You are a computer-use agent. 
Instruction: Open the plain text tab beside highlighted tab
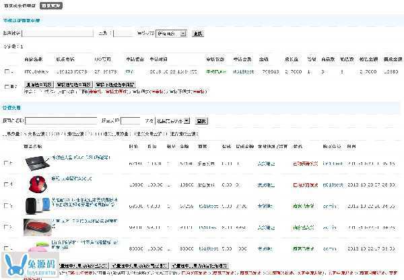(x=20, y=5)
